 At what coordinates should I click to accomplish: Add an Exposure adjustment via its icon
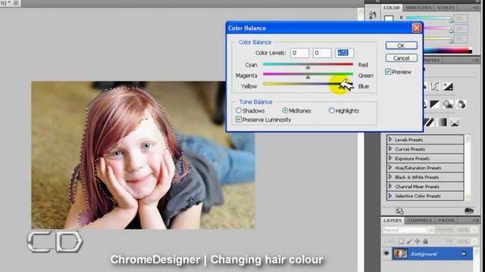[x=448, y=86]
